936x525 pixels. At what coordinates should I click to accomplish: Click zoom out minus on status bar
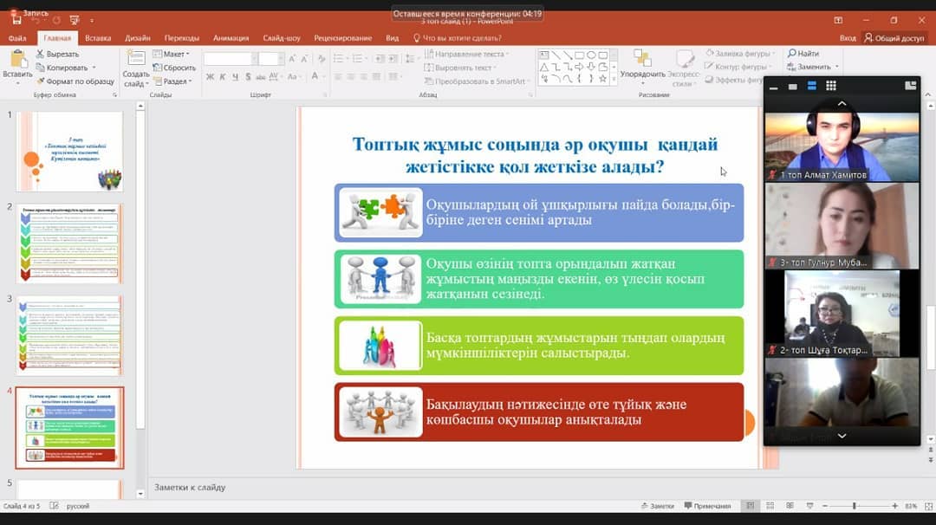coord(825,506)
